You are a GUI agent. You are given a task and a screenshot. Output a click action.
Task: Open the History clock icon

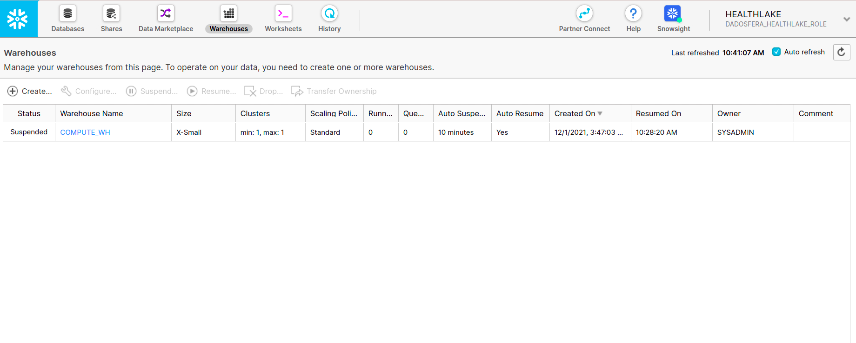[329, 13]
